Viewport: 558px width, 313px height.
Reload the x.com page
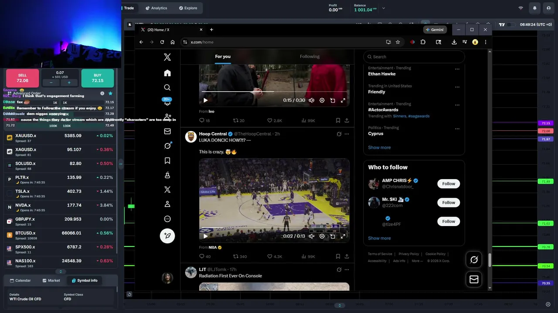coord(162,42)
